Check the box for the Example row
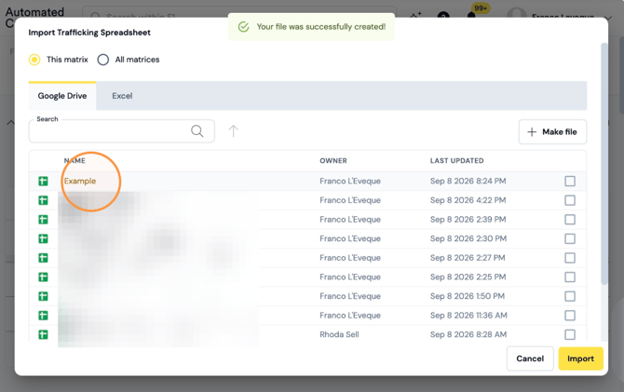 (x=570, y=181)
